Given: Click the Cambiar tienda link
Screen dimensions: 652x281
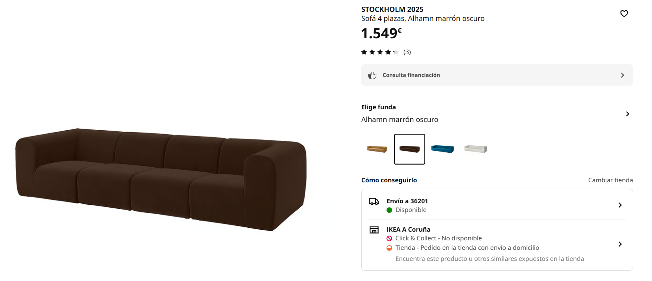Looking at the screenshot, I should 610,180.
